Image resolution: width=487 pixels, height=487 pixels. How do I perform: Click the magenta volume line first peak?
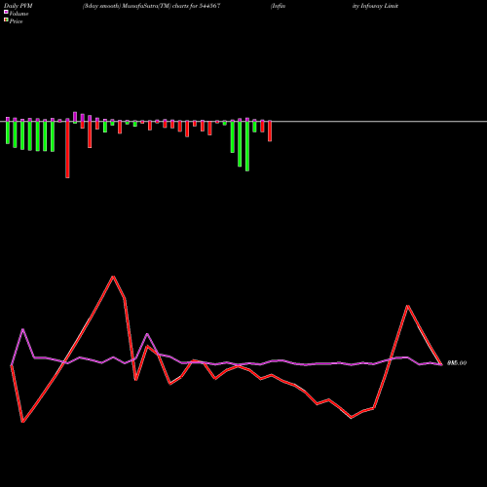(22, 329)
